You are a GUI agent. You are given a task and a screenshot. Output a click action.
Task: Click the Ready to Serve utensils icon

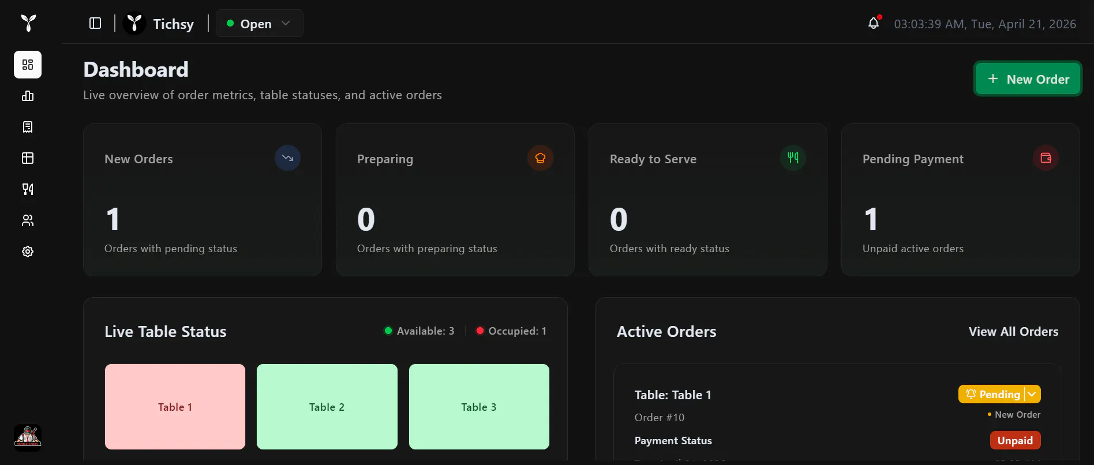pos(793,158)
